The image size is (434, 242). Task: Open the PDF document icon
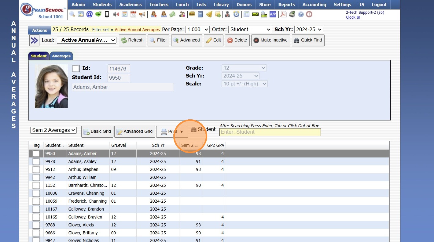click(283, 14)
